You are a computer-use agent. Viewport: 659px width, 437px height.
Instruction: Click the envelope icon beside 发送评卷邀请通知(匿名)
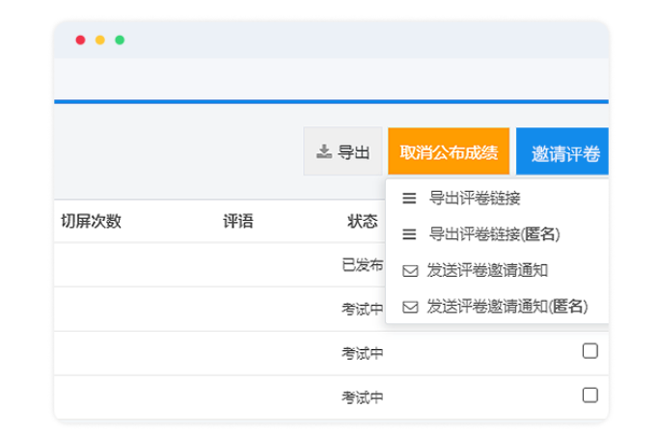409,307
